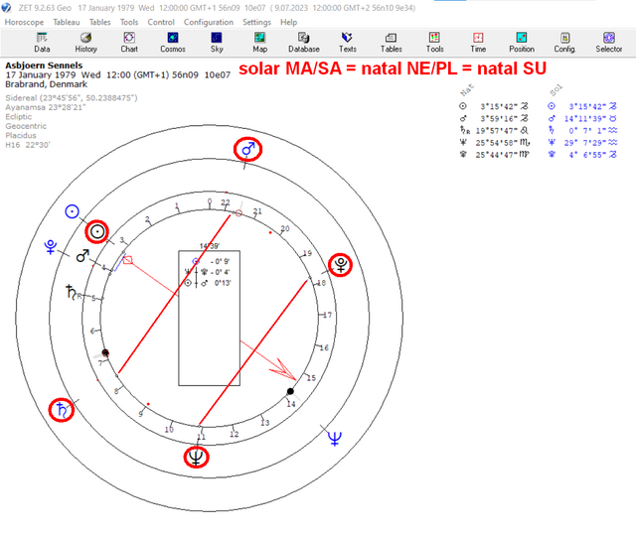636x536 pixels.
Task: Open the Map toolbar icon
Action: point(260,43)
